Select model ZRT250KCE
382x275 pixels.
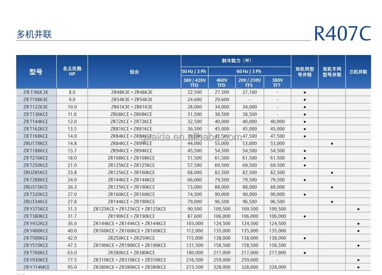click(36, 165)
